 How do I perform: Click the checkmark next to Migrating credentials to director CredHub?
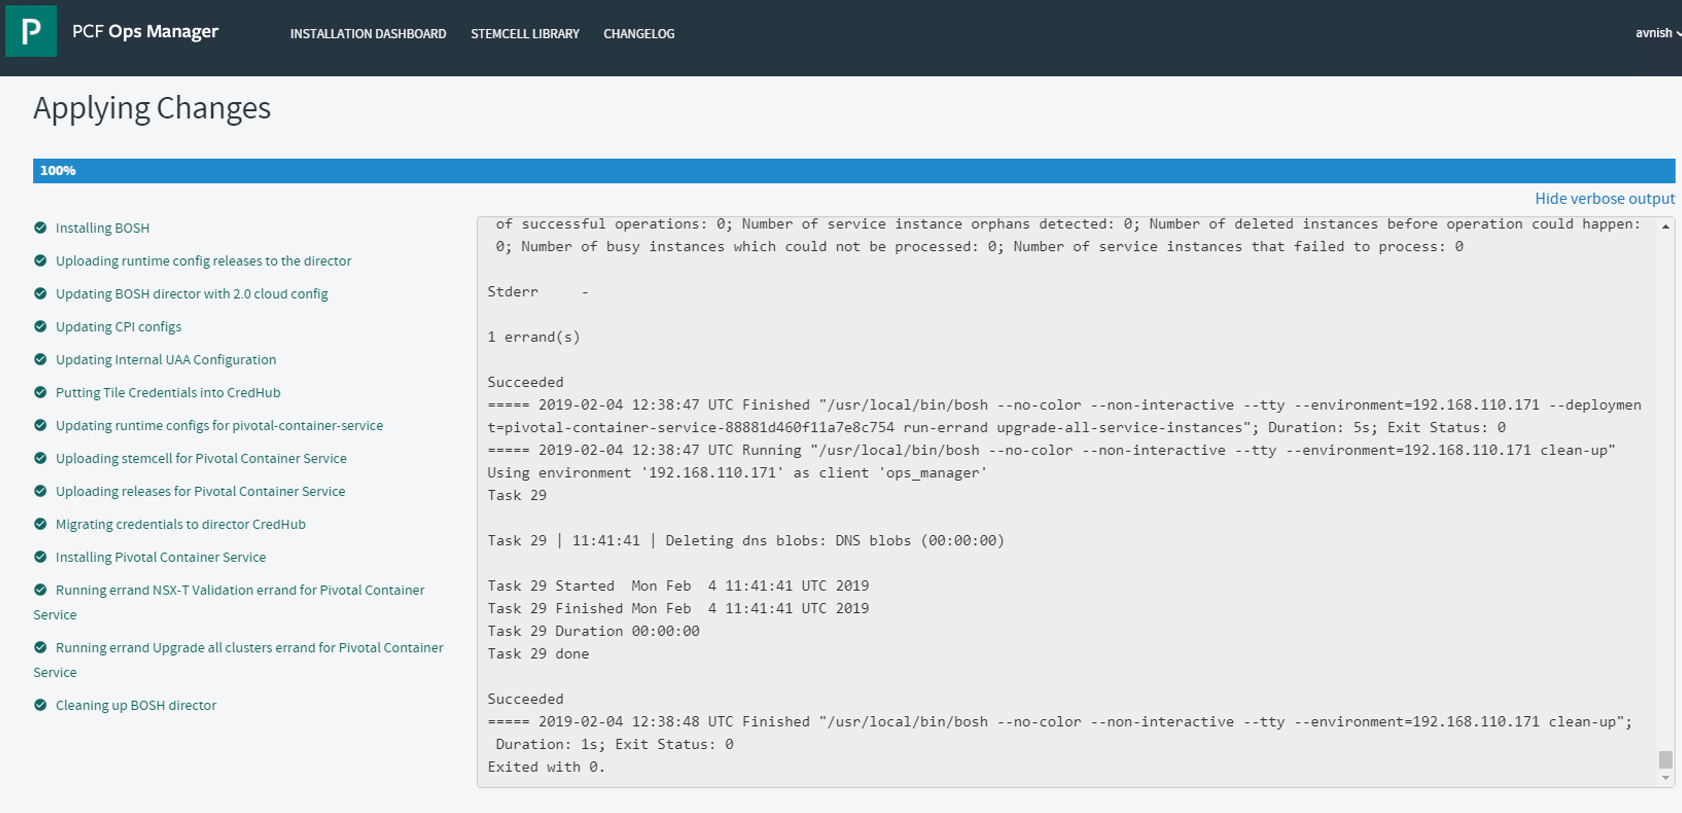[41, 524]
